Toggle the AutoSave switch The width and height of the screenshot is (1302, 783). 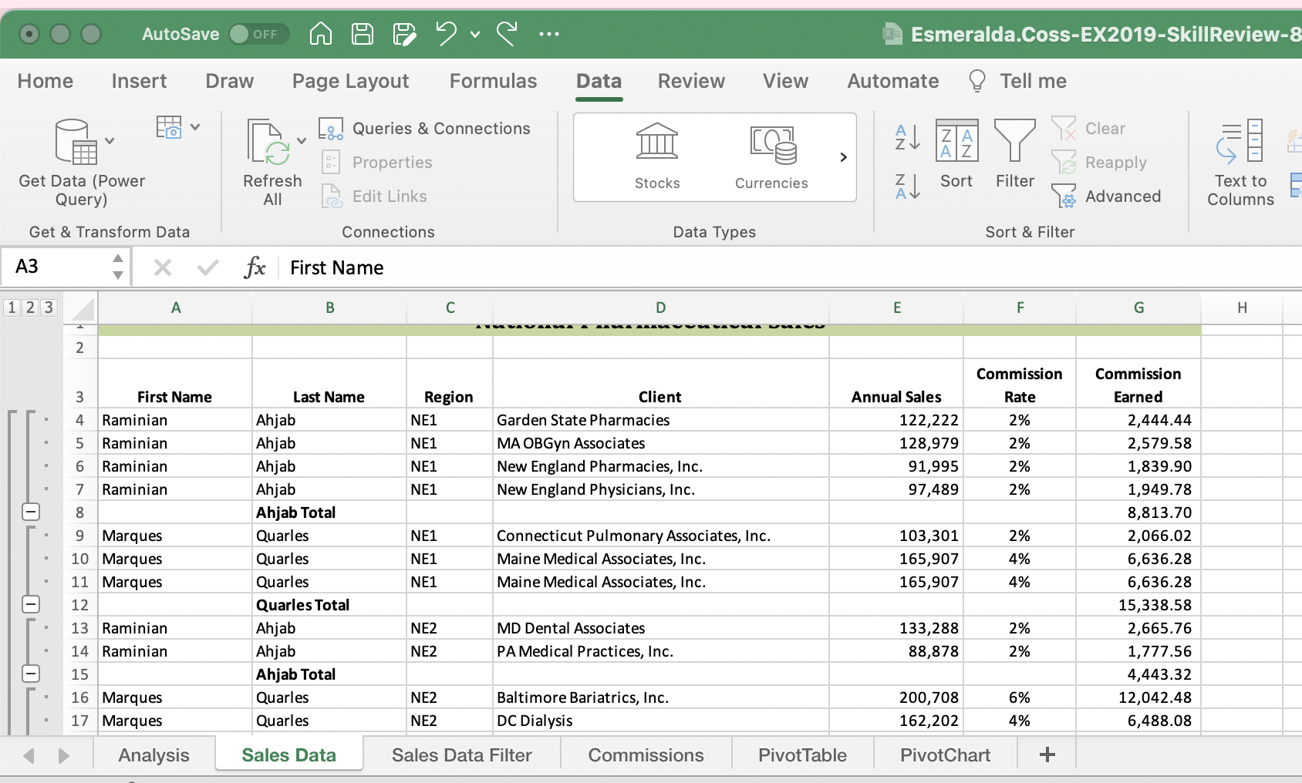pos(258,34)
